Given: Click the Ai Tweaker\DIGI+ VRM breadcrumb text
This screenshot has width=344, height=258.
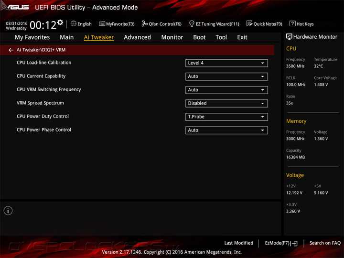Looking at the screenshot, I should click(41, 50).
